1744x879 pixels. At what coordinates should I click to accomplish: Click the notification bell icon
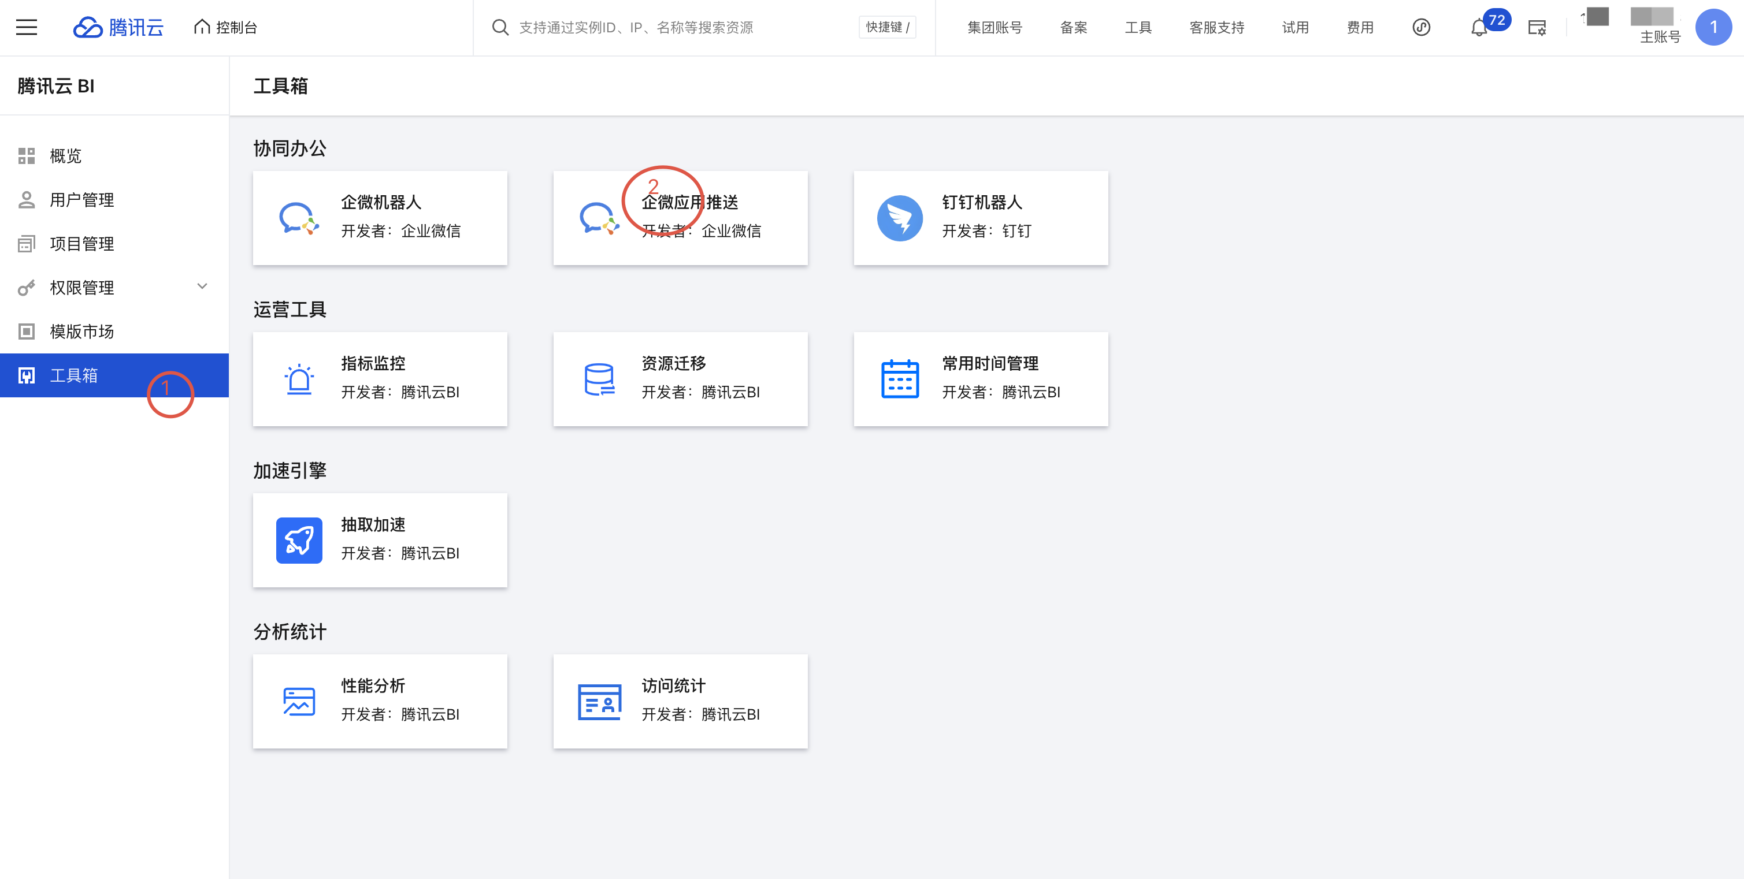1479,28
